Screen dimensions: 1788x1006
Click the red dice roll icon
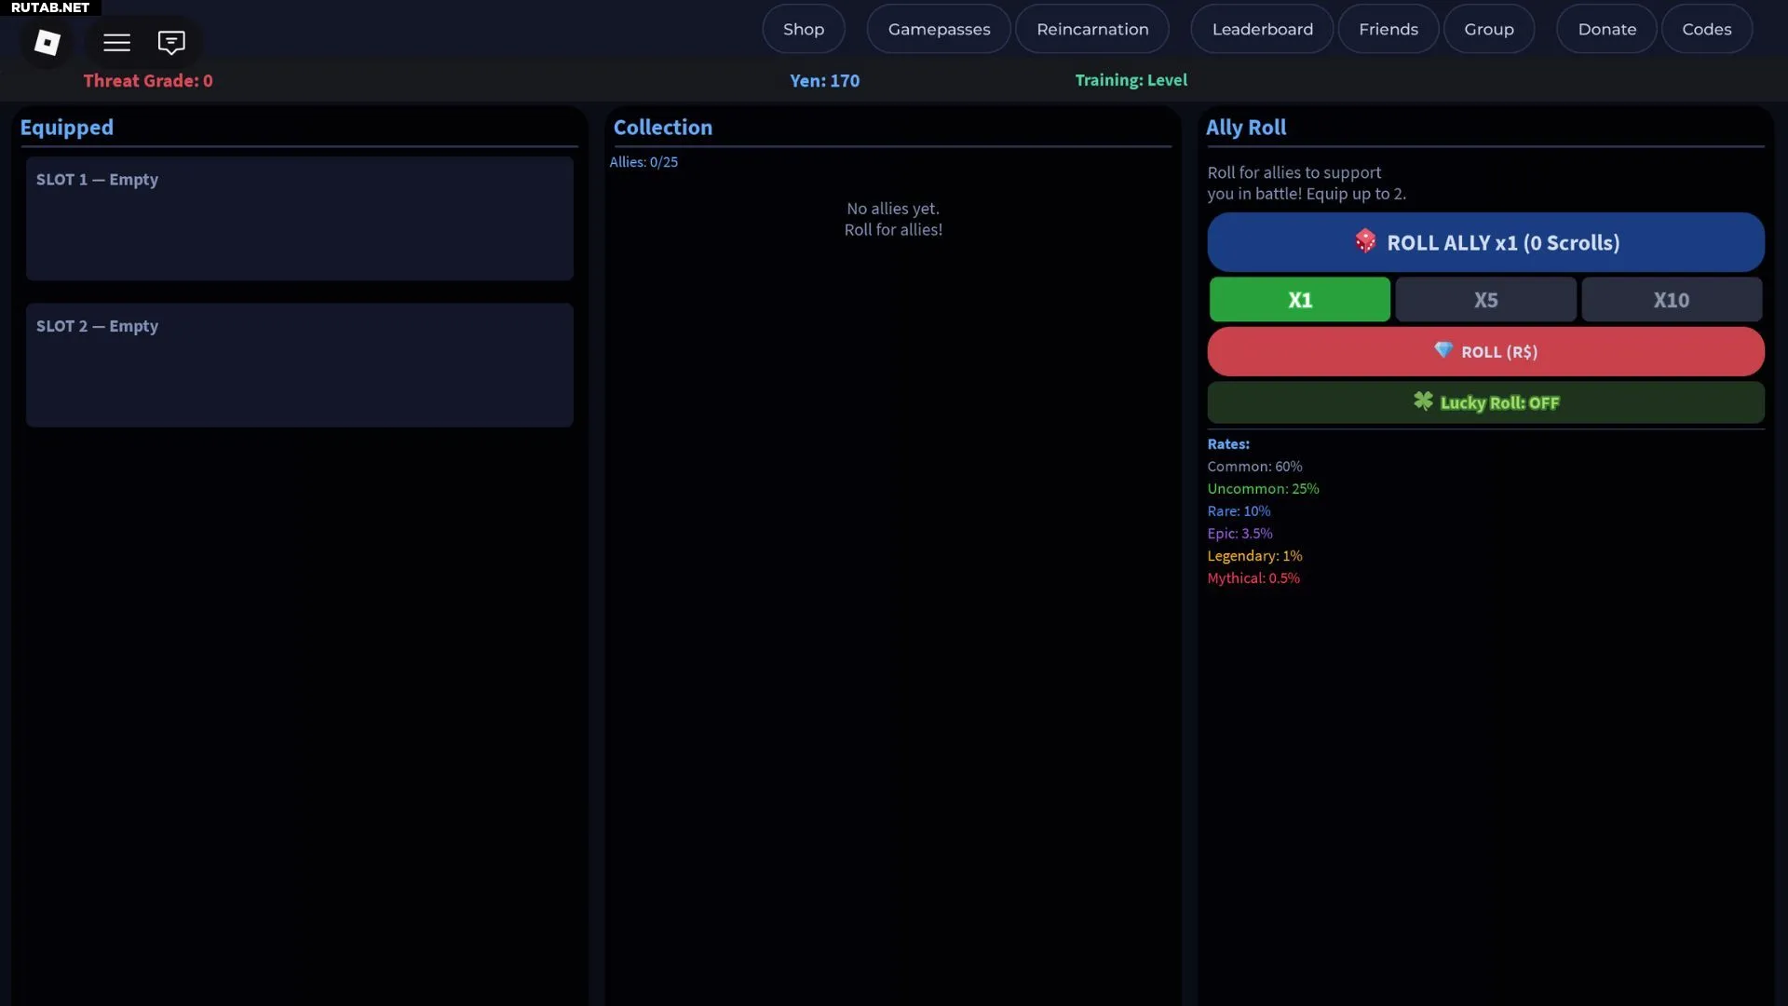[x=1365, y=241]
